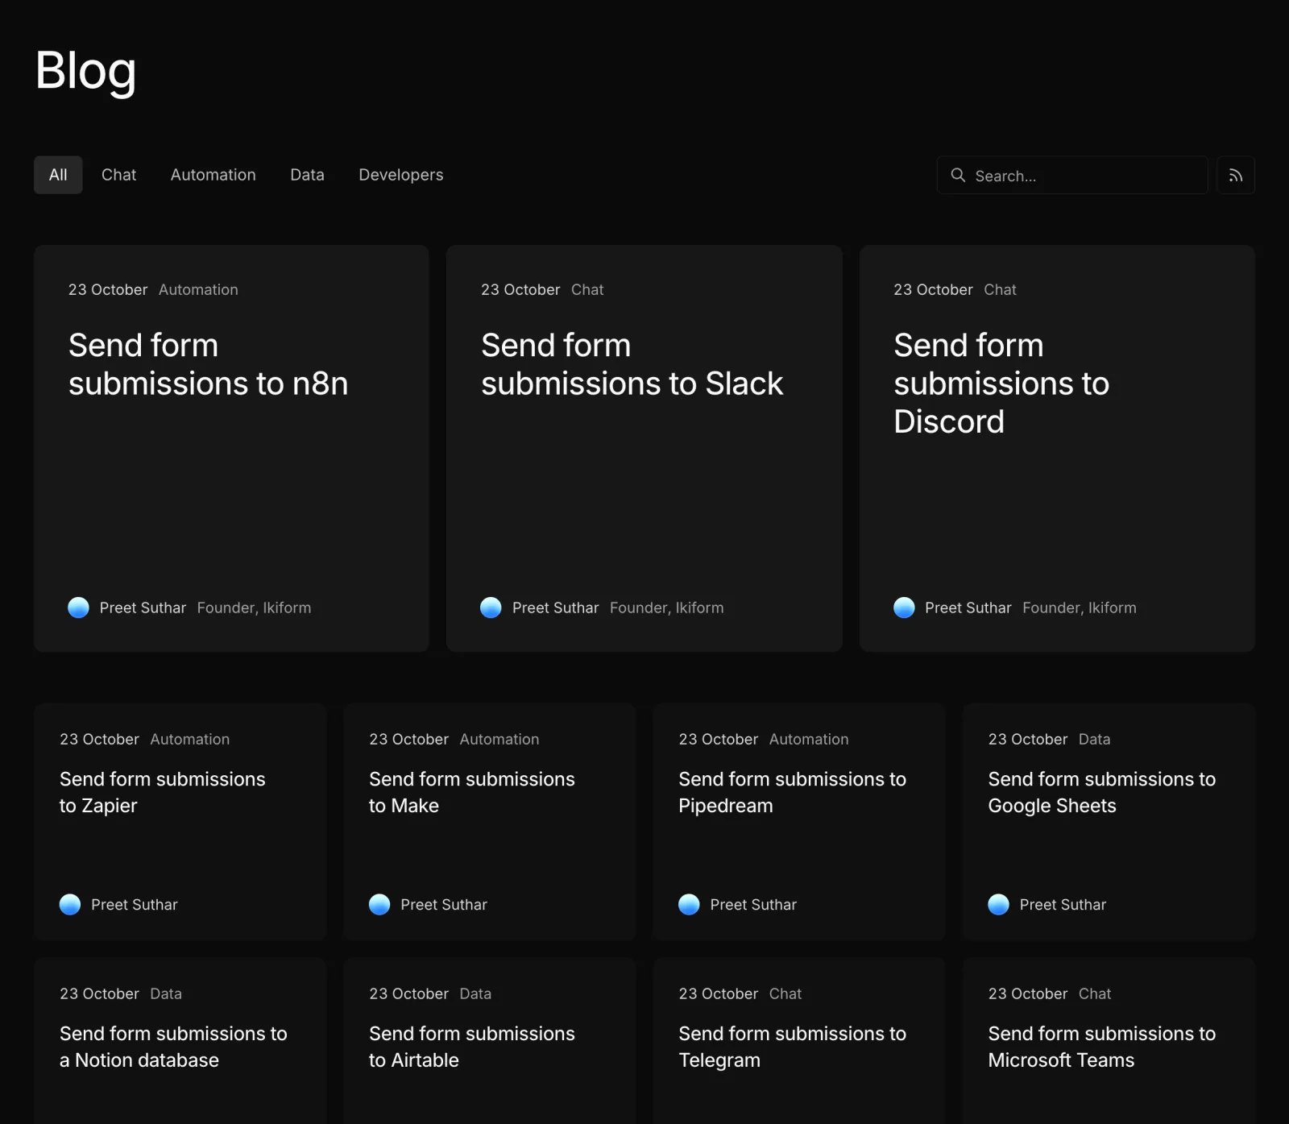Switch to the Automation category tab
The height and width of the screenshot is (1124, 1289).
coord(213,175)
